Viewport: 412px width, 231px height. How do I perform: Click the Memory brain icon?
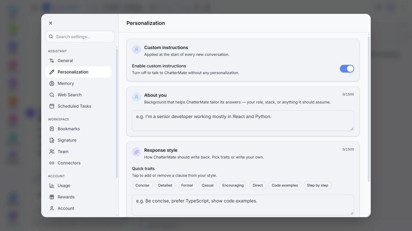pos(52,83)
